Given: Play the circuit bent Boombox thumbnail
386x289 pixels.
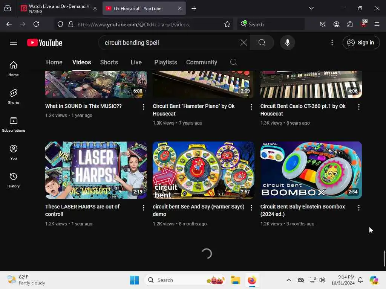Looking at the screenshot, I should tap(311, 170).
